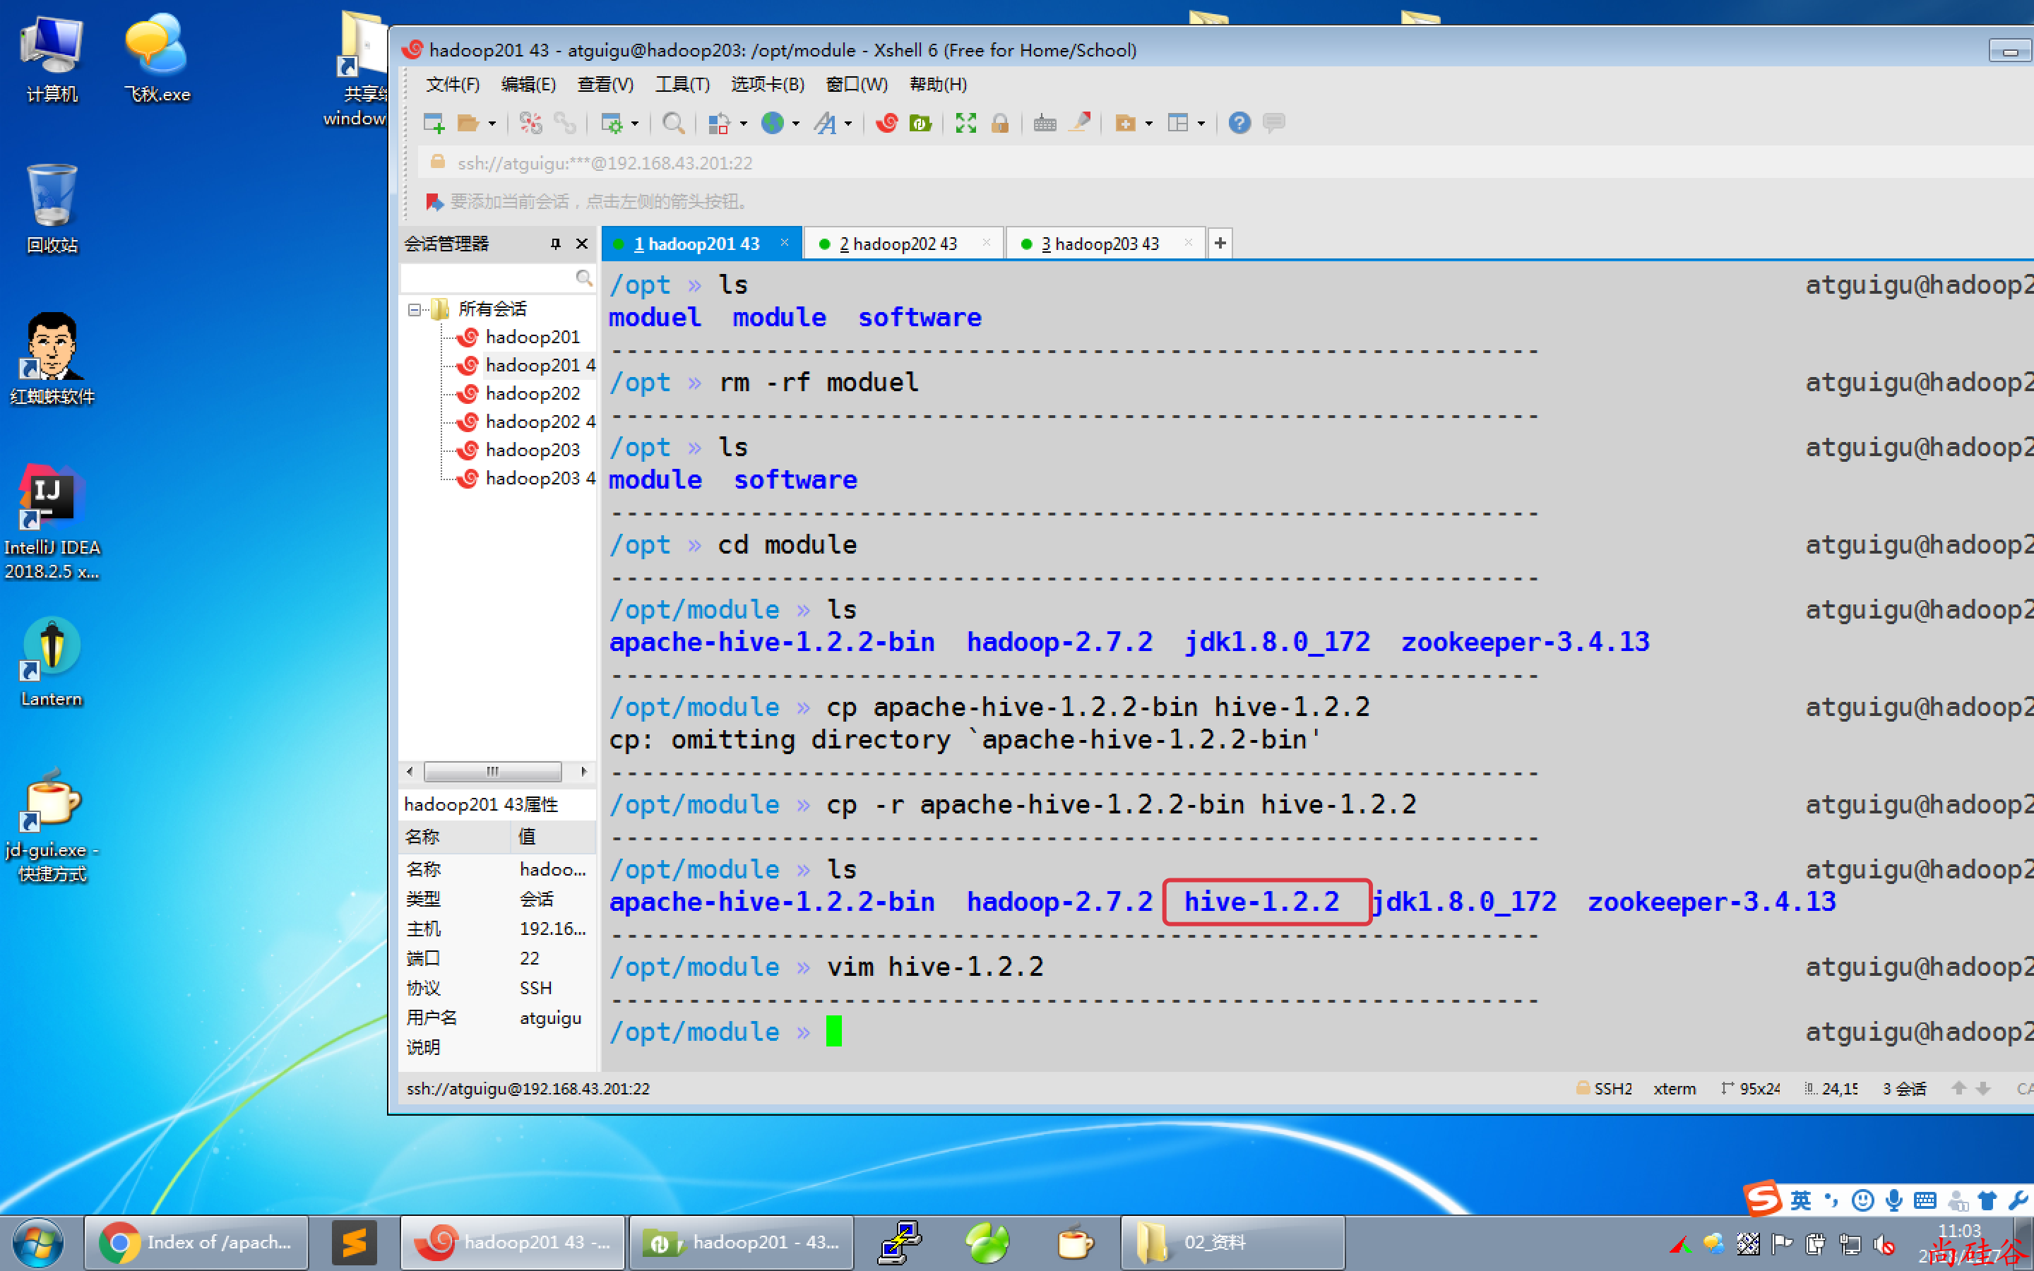The height and width of the screenshot is (1271, 2034).
Task: Close the hadoop202 43 tab
Action: [x=986, y=243]
